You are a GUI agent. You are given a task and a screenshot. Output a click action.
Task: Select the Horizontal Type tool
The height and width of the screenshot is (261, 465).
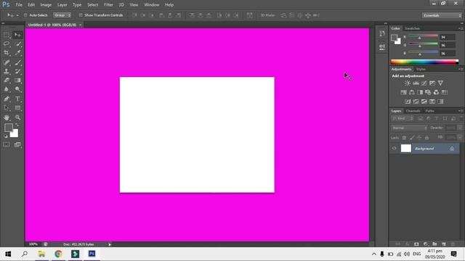click(17, 99)
